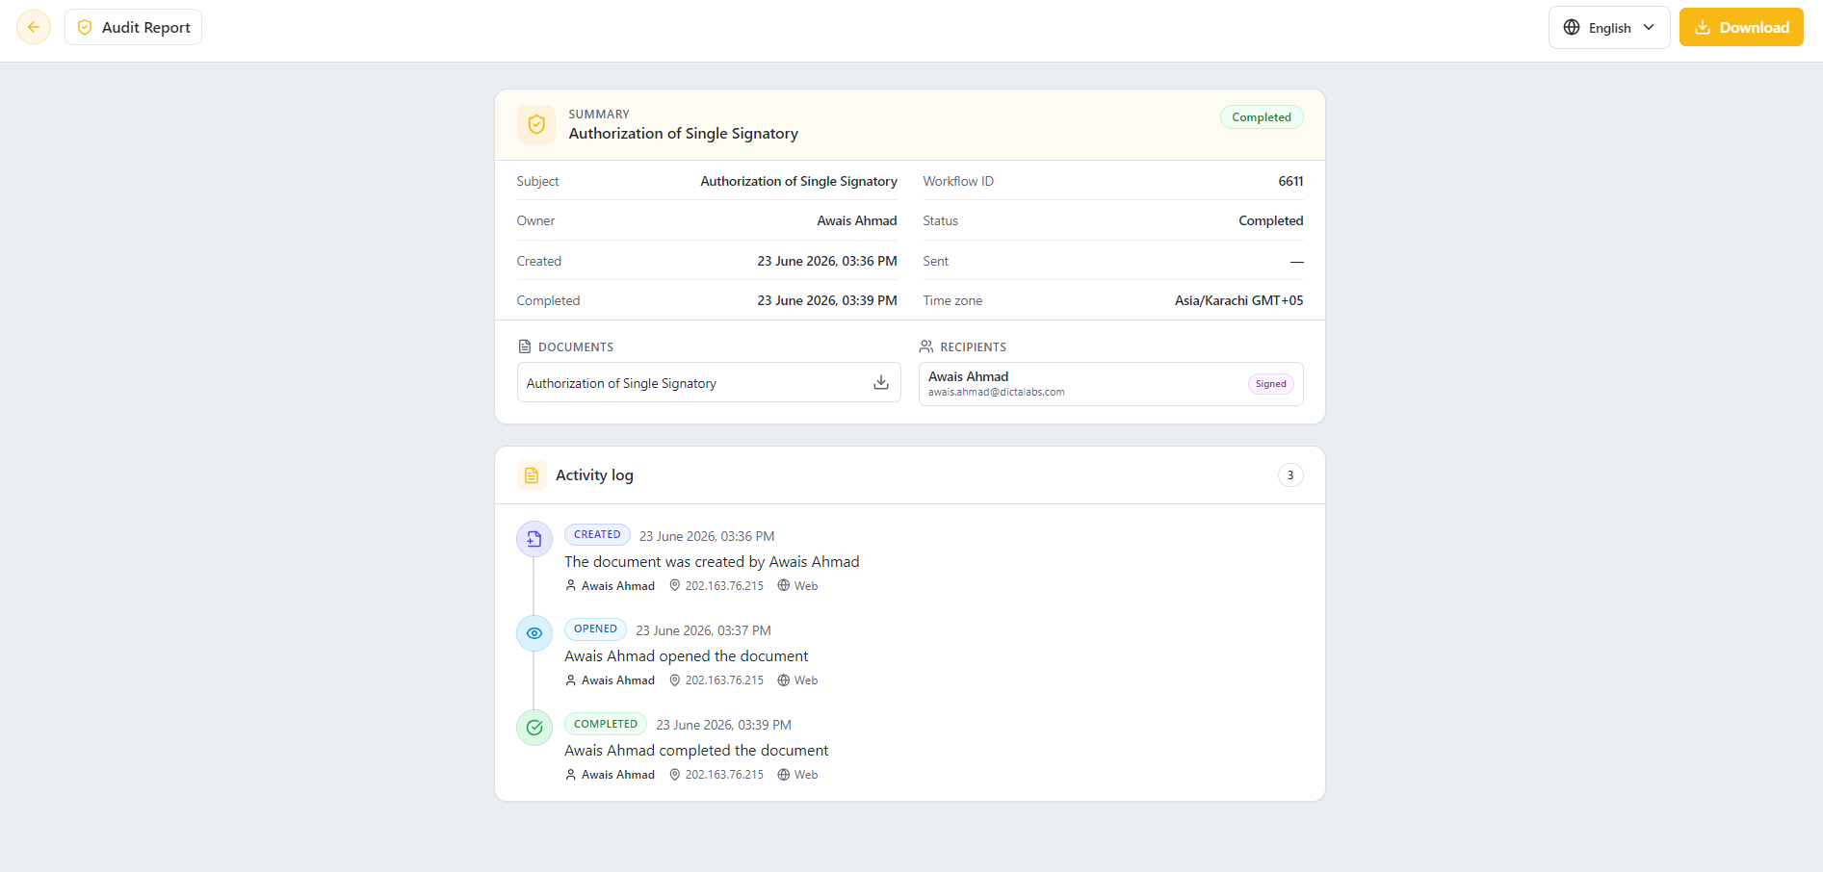Click the user icon in Created event
The image size is (1823, 872).
571,585
